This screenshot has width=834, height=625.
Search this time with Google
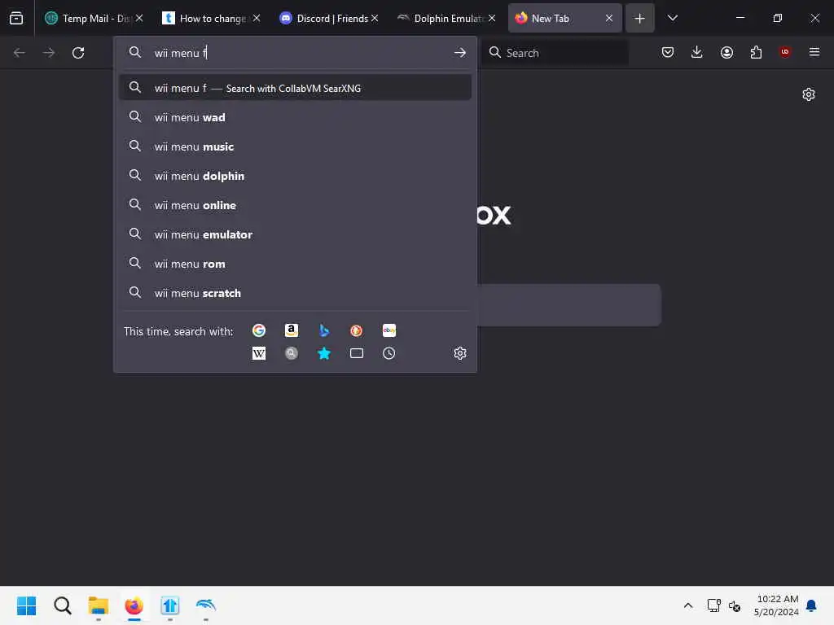pyautogui.click(x=259, y=330)
